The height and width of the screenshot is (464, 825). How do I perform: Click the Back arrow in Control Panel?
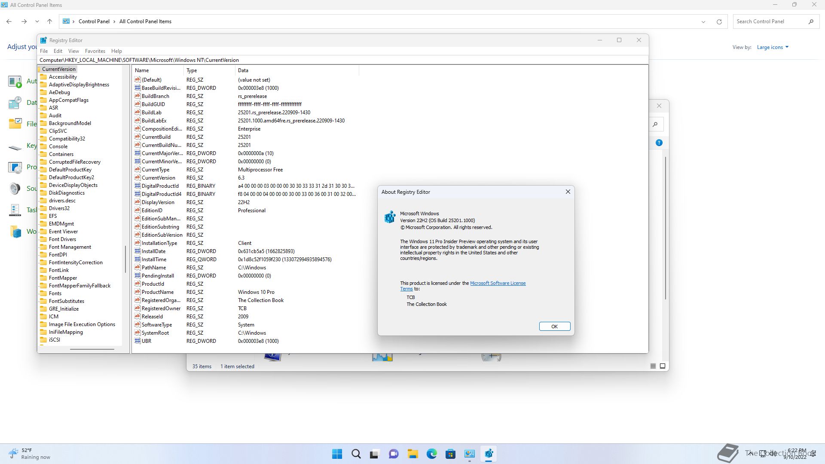9,21
